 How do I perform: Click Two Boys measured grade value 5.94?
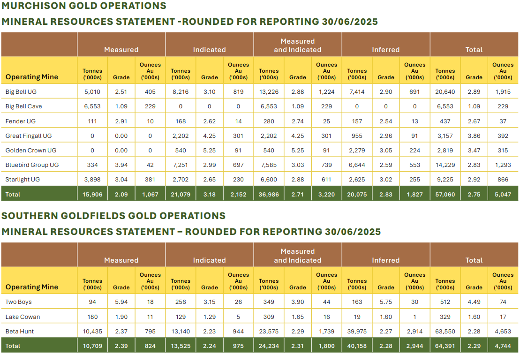click(x=121, y=302)
